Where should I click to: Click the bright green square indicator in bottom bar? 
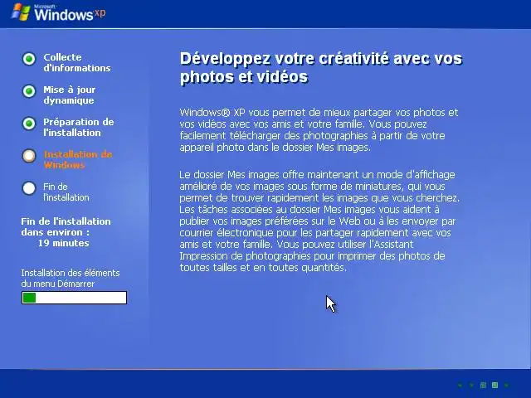click(x=494, y=385)
